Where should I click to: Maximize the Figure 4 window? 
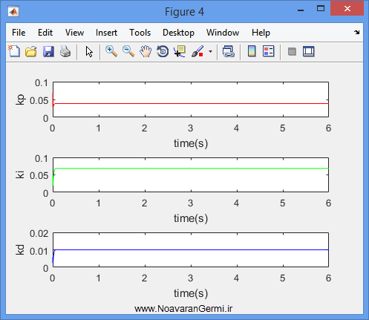coord(321,9)
